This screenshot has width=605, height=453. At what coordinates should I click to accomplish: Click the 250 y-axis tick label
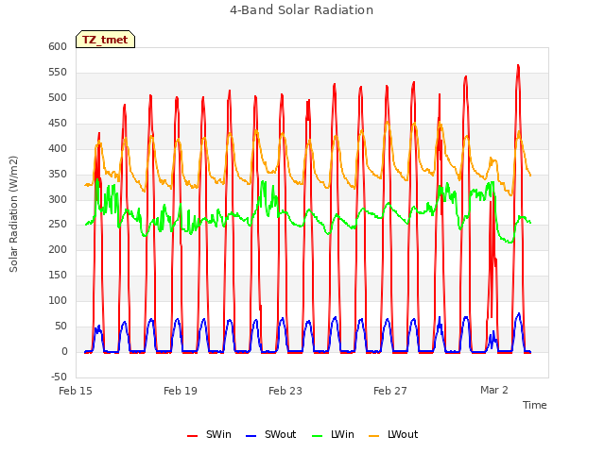58,225
